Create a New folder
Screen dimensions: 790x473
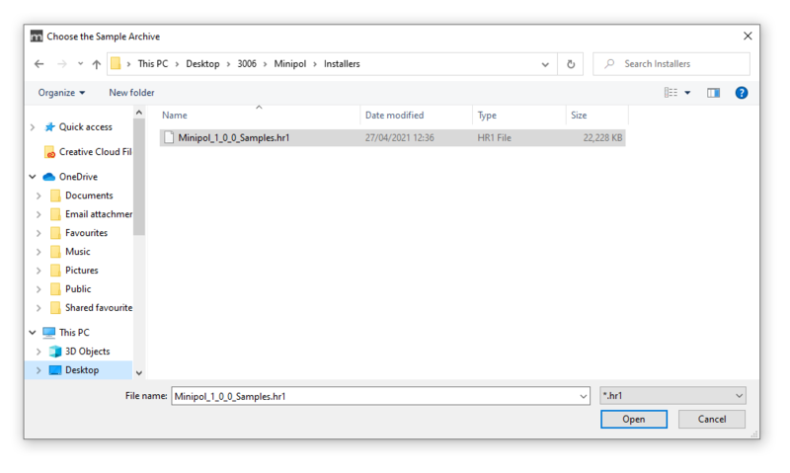point(131,93)
